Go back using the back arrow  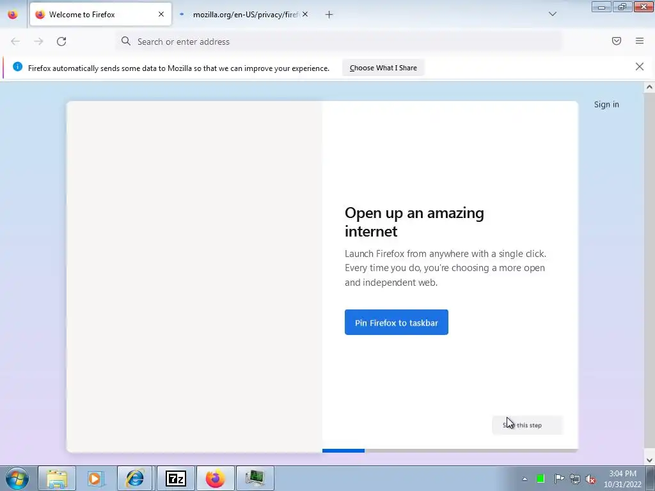(15, 42)
